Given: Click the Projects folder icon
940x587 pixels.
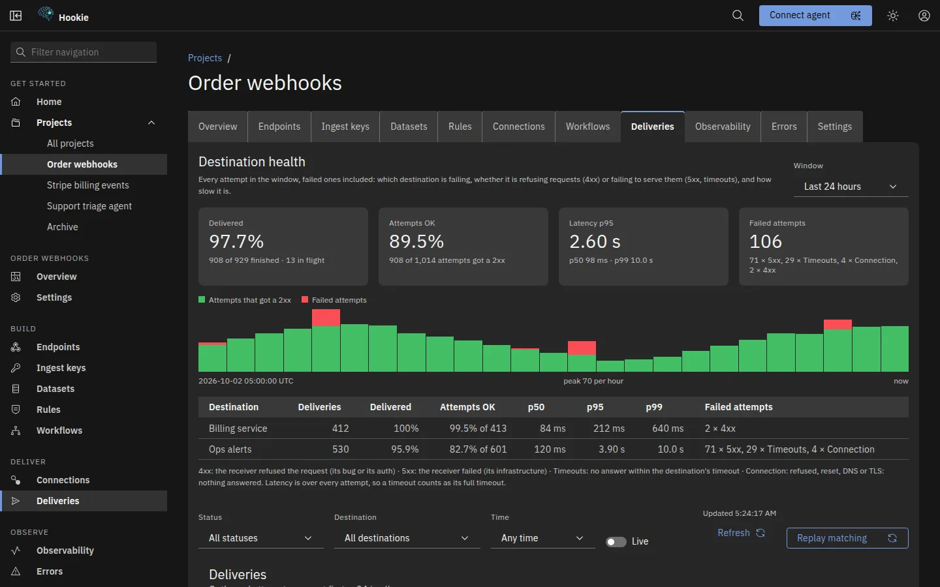Looking at the screenshot, I should (x=16, y=123).
